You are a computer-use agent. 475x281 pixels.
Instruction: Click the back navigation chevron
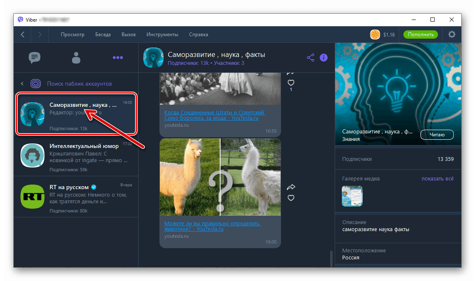click(22, 35)
